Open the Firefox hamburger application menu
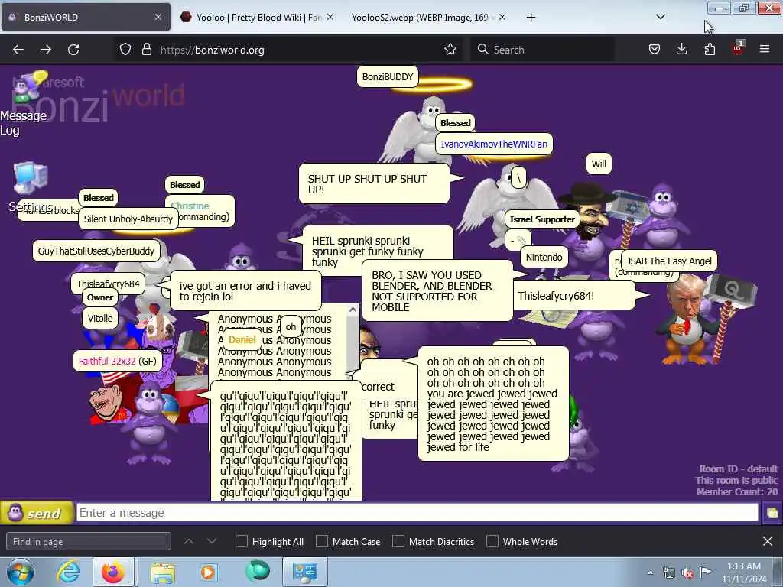The image size is (783, 587). tap(765, 50)
